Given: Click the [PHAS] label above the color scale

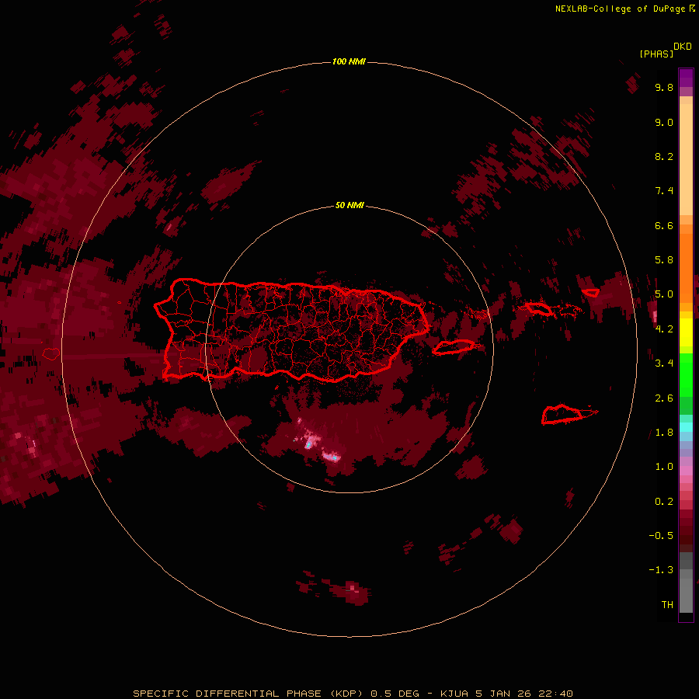Looking at the screenshot, I should pyautogui.click(x=656, y=54).
